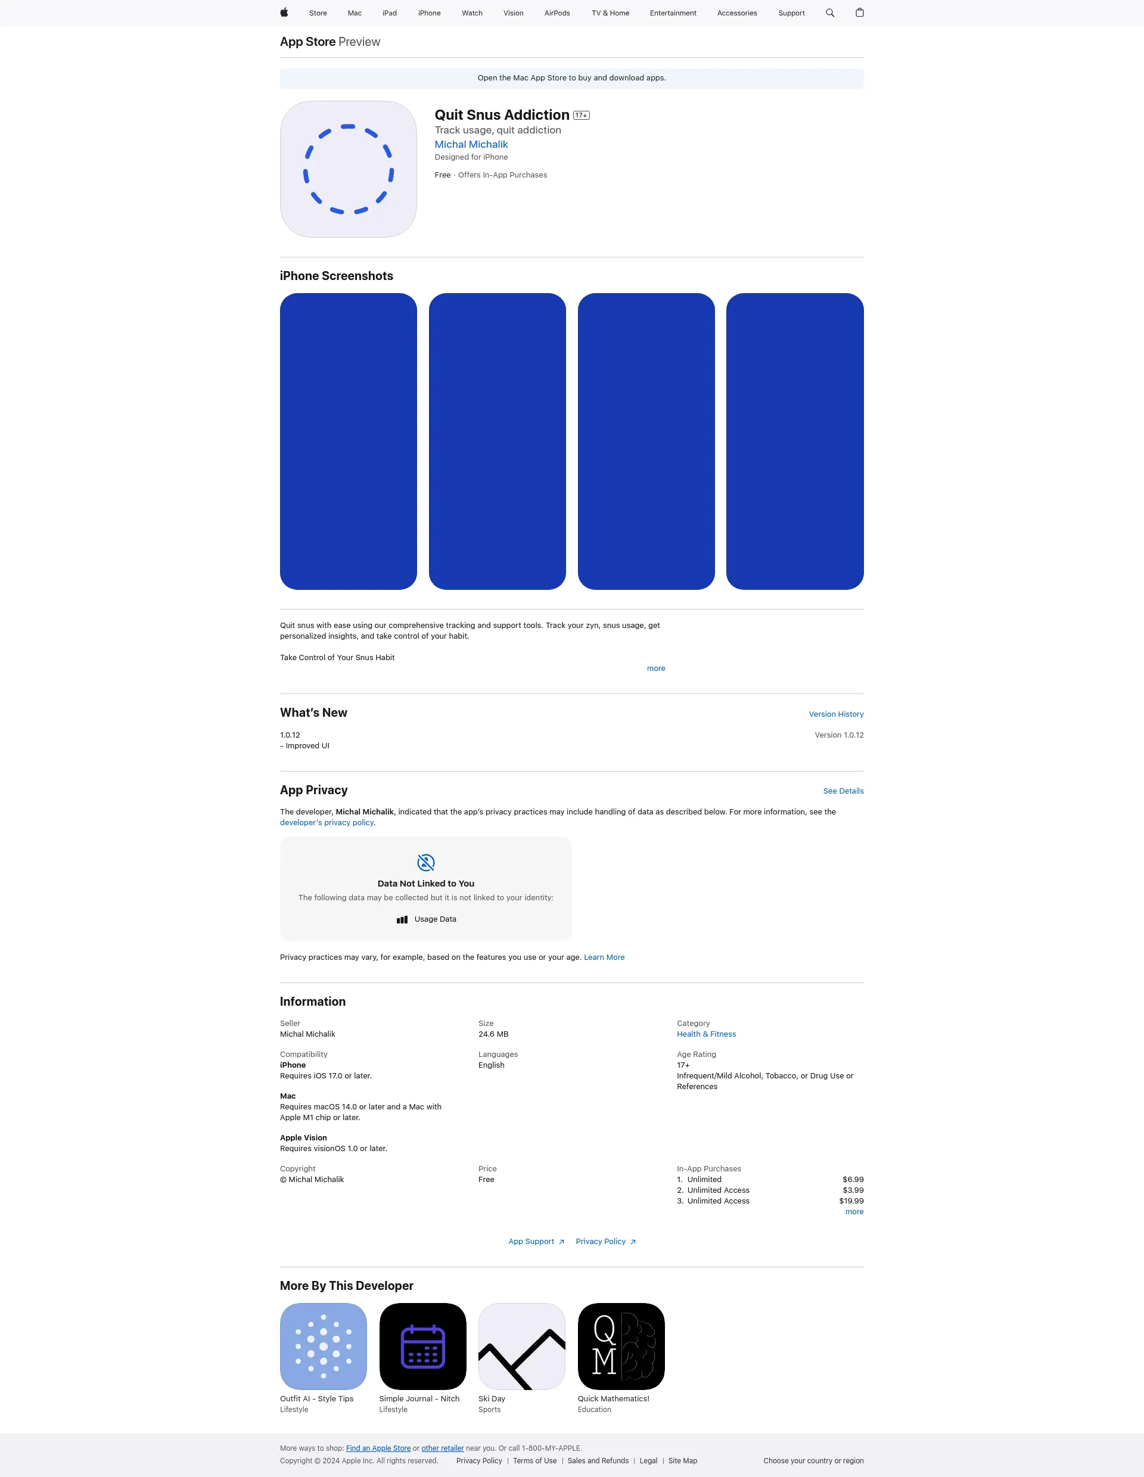Click the Outfit AI Style Tips app icon

tap(324, 1345)
